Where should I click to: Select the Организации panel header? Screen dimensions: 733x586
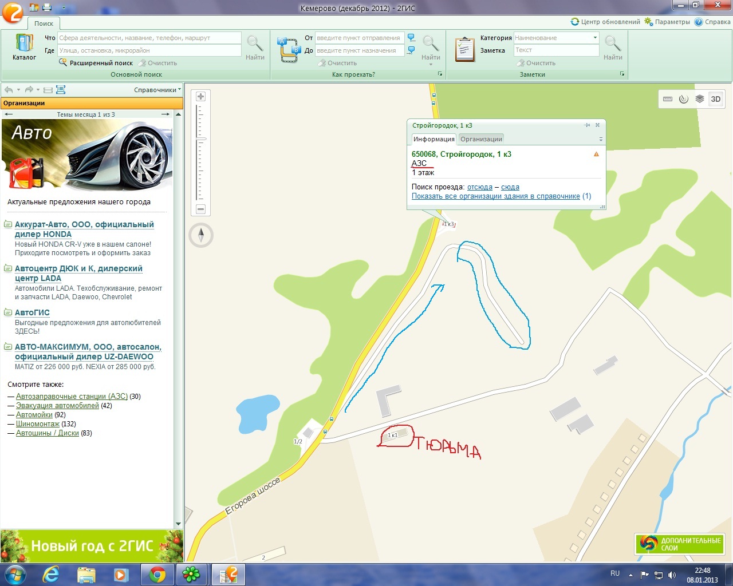(x=92, y=103)
